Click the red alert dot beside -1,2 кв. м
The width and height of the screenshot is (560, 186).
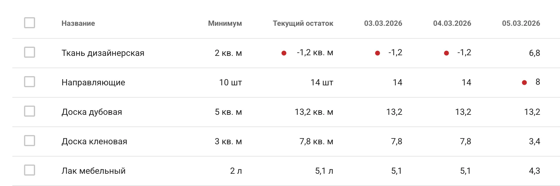[284, 53]
